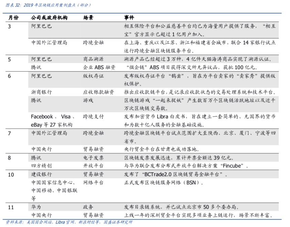Select month cell 11
290x227 pixels.
11,207
